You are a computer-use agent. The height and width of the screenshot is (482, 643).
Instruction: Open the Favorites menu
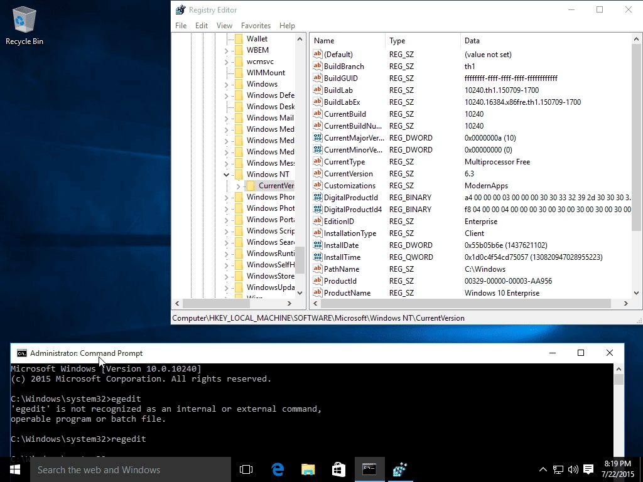256,25
